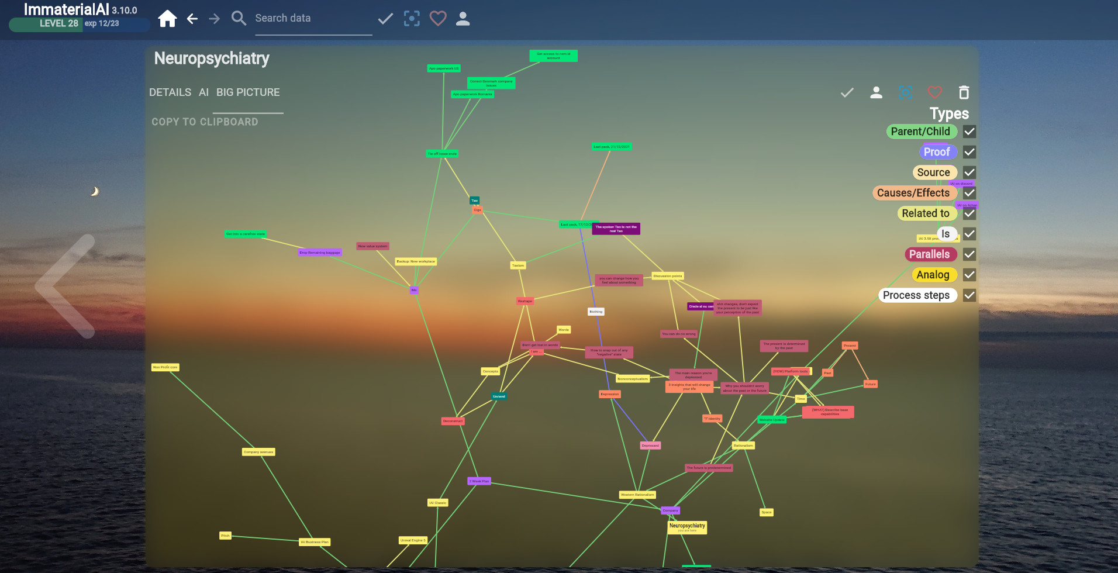
Task: Click the back arrow navigation icon
Action: [x=192, y=18]
